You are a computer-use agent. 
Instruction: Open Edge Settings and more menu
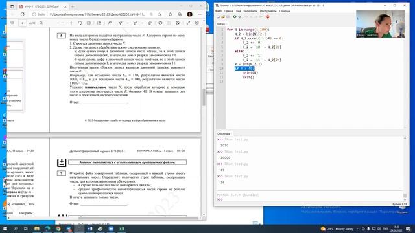coord(200,14)
